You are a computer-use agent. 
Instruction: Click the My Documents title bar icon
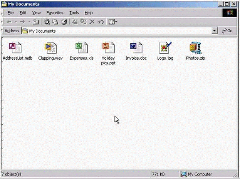tap(4, 4)
